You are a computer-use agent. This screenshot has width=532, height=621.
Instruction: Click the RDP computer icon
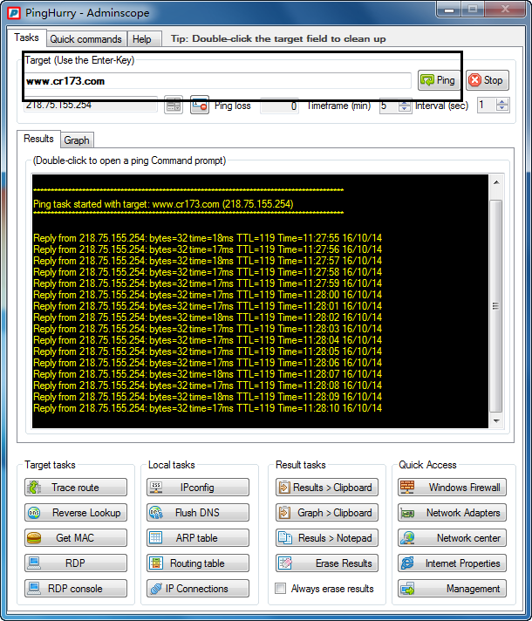click(x=34, y=563)
